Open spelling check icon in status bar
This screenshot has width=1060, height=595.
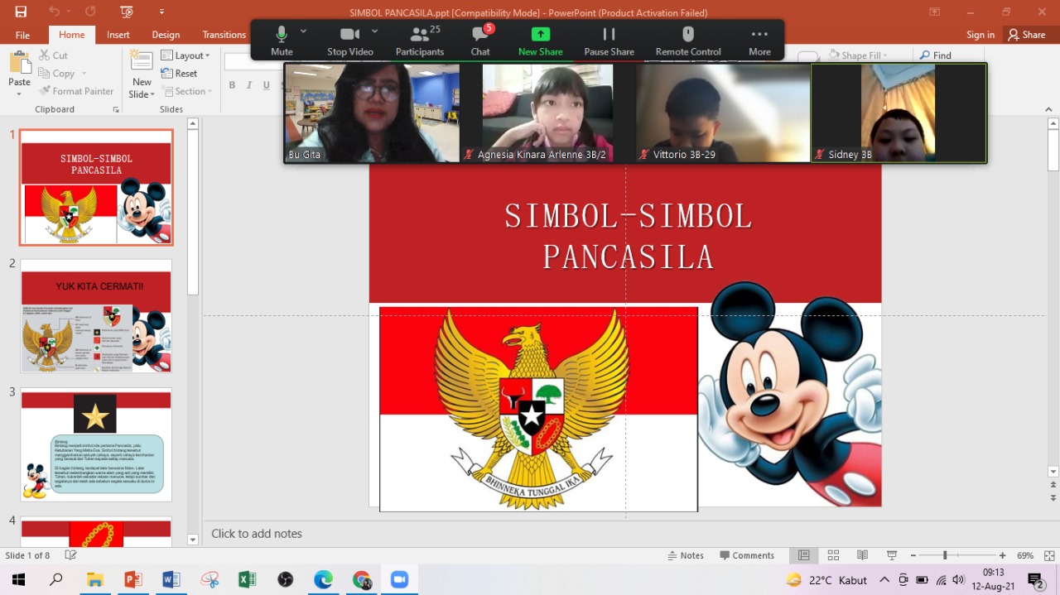[70, 555]
